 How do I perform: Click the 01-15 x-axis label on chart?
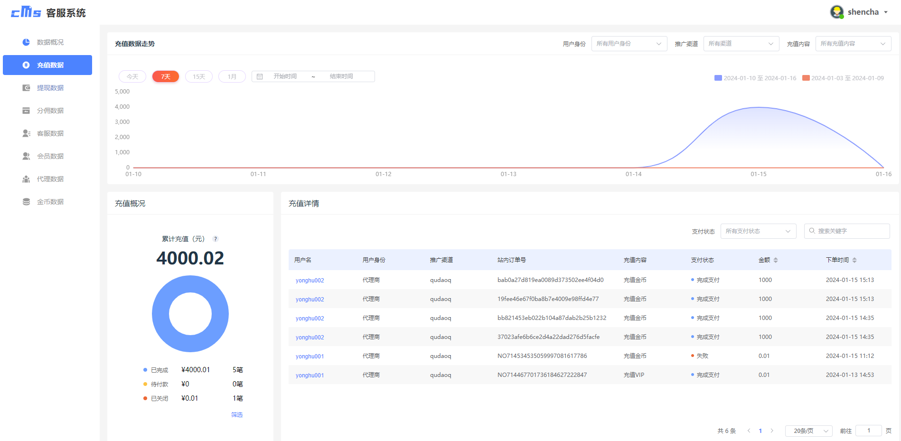pyautogui.click(x=759, y=174)
